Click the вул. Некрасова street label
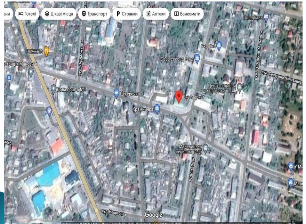This screenshot has height=224, width=306. [x=114, y=213]
